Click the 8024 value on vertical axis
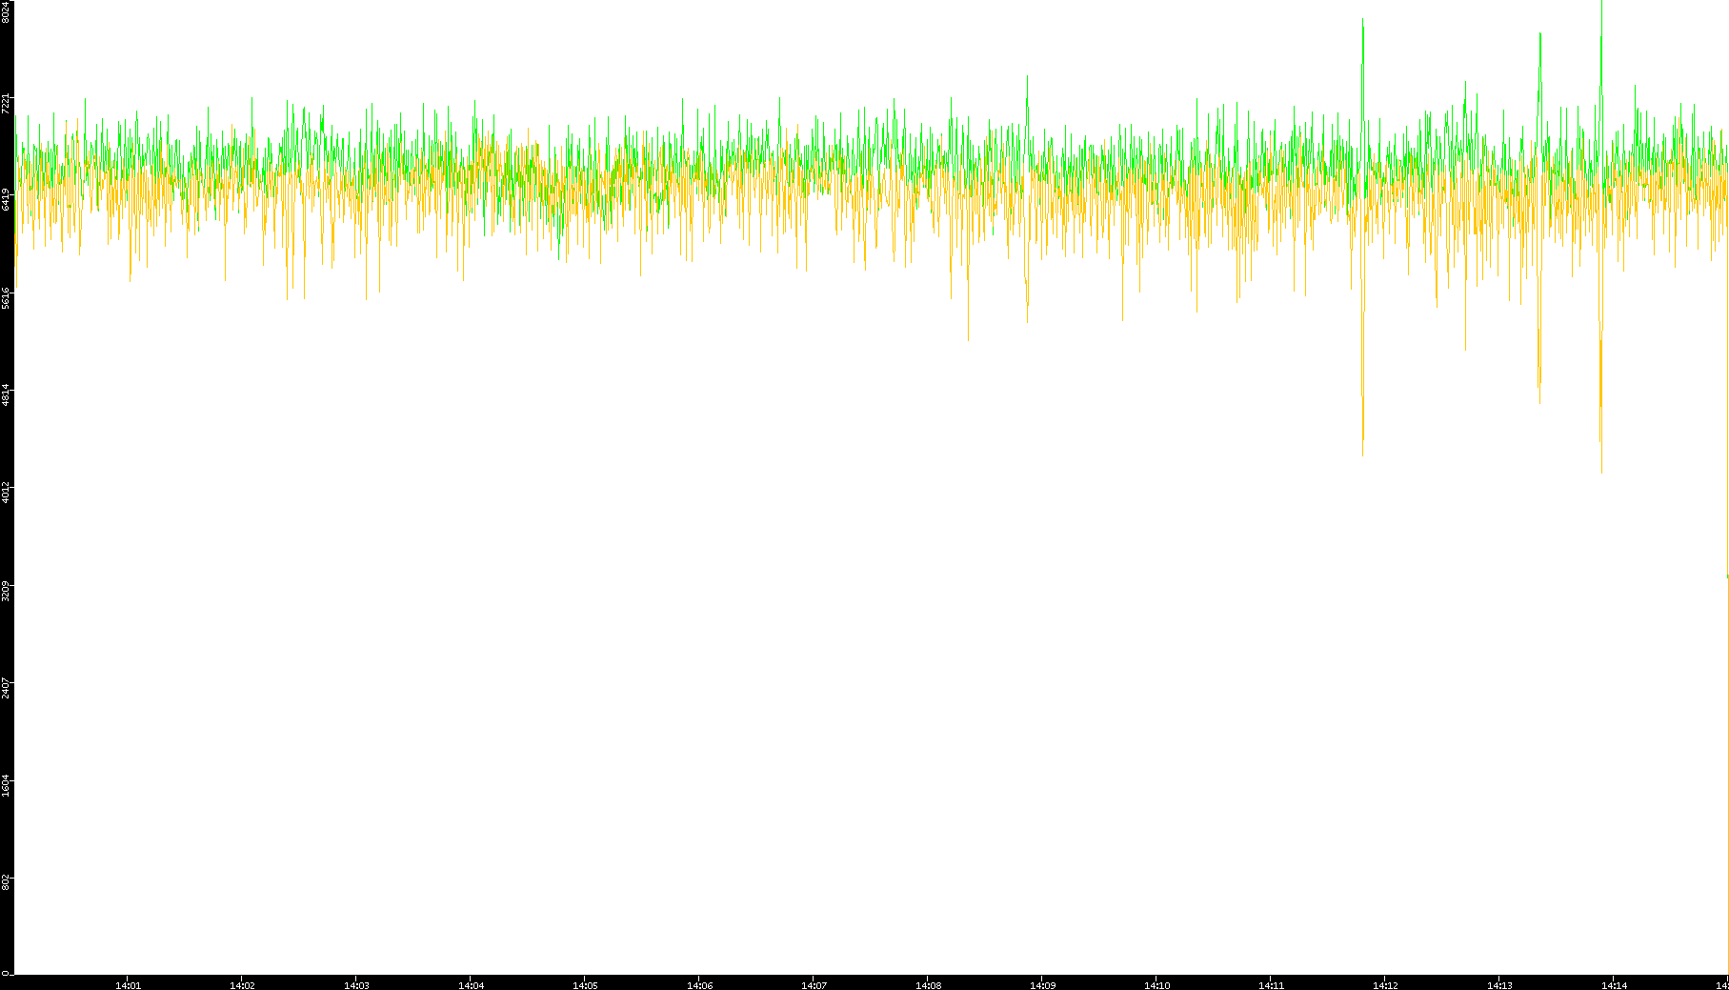 click(x=7, y=11)
